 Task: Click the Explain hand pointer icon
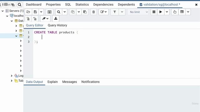tap(175, 12)
